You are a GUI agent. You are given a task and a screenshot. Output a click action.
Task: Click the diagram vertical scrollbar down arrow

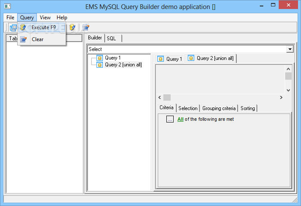coord(288,90)
